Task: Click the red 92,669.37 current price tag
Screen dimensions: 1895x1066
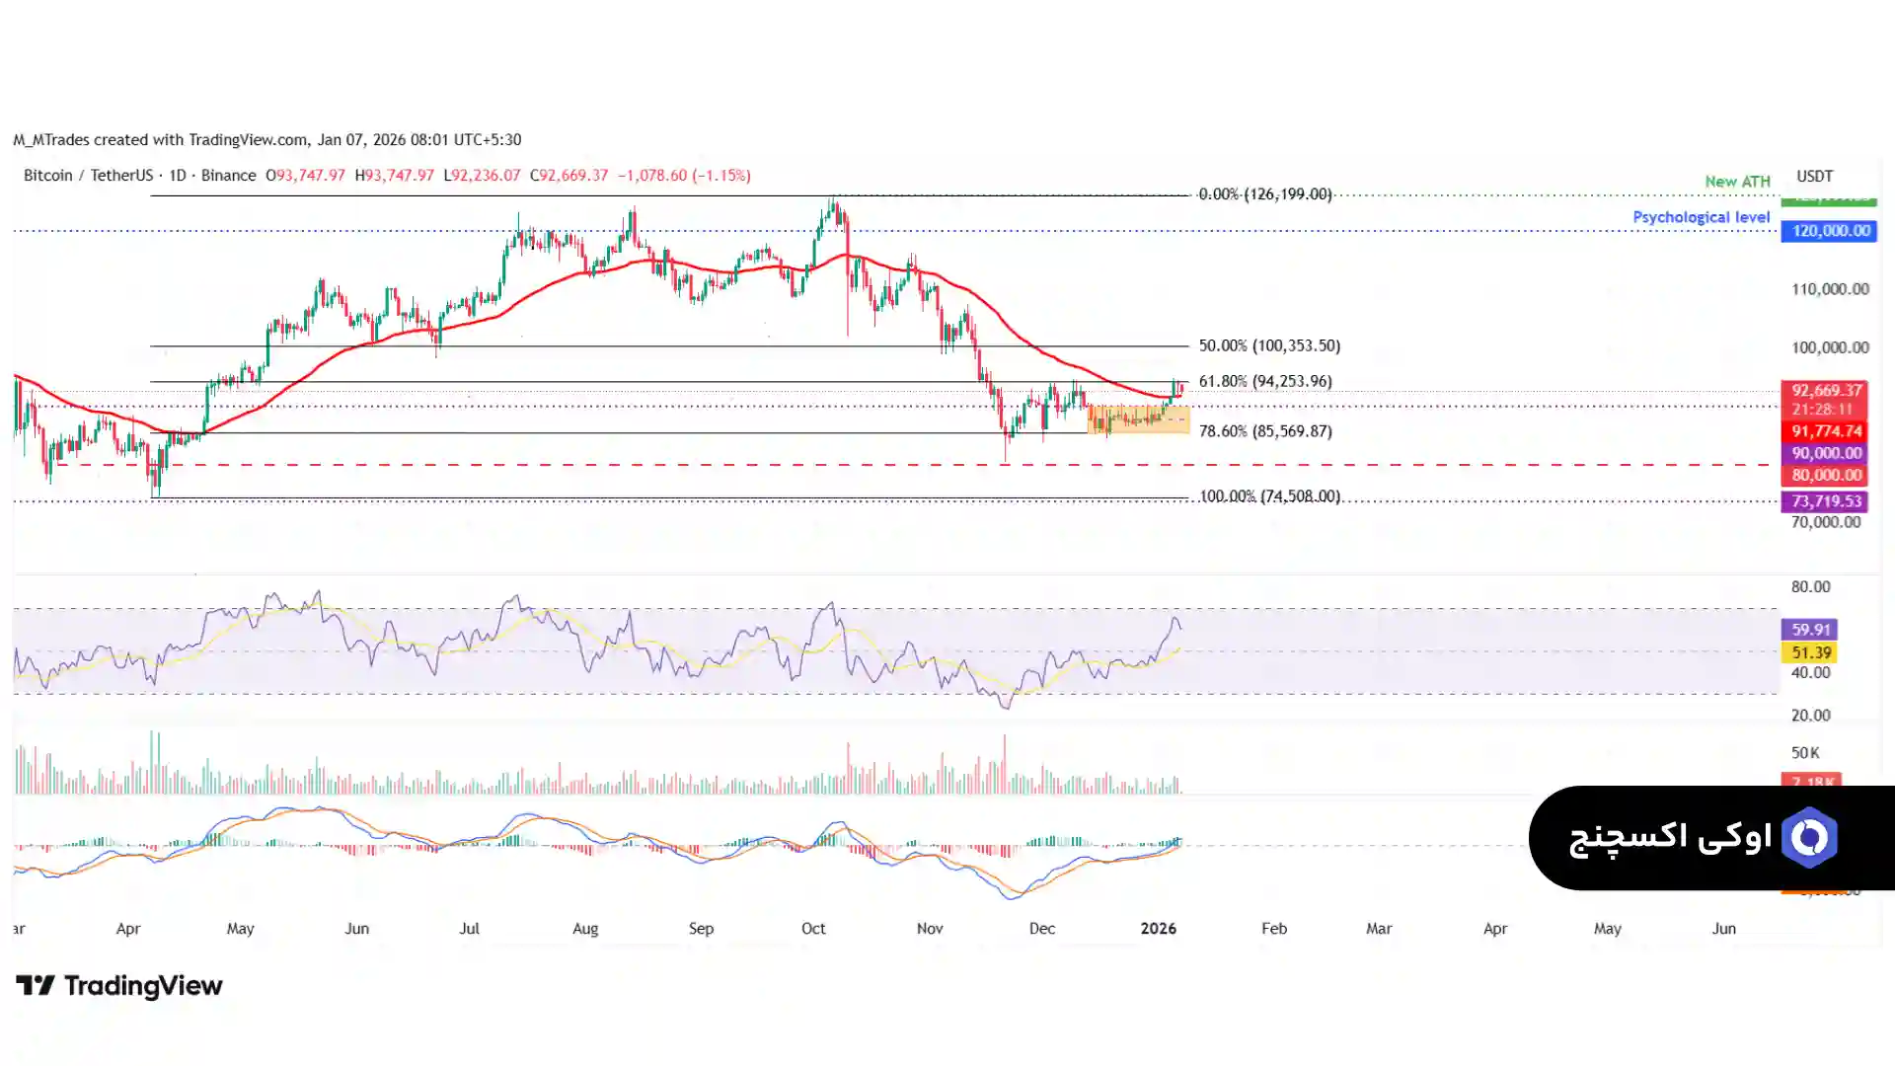Action: click(1826, 391)
